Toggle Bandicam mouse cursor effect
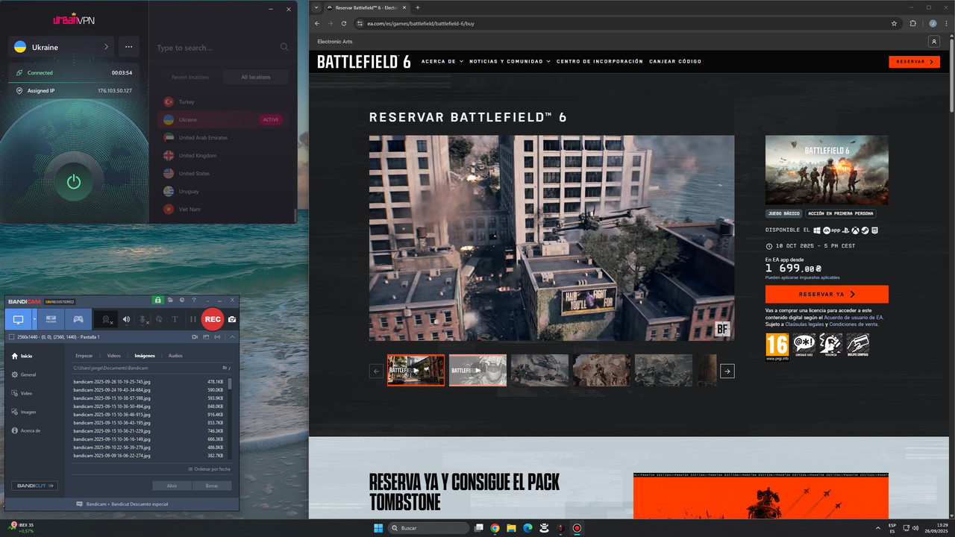The image size is (955, 537). pos(159,319)
